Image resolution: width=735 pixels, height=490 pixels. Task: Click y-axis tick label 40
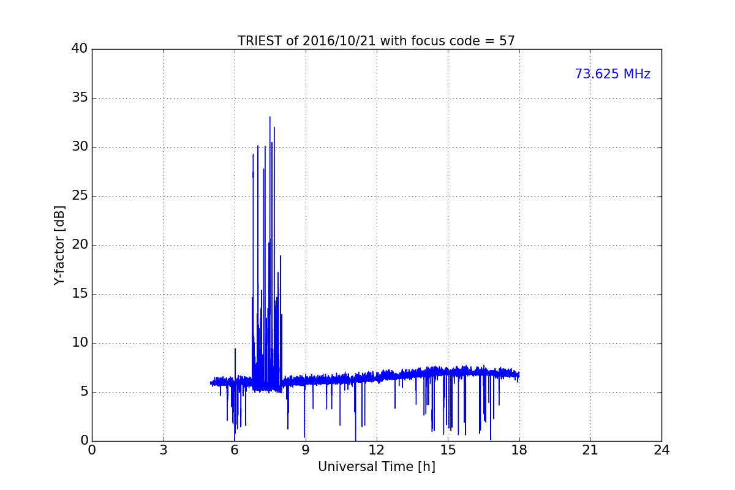tap(80, 49)
